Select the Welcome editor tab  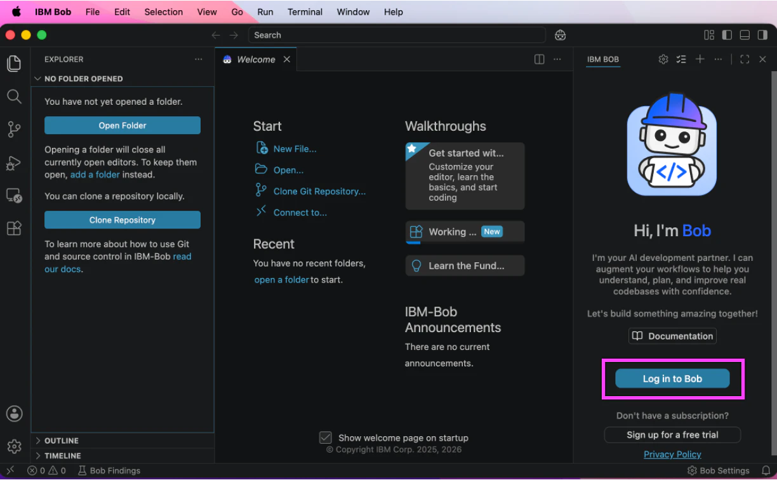[x=256, y=59]
